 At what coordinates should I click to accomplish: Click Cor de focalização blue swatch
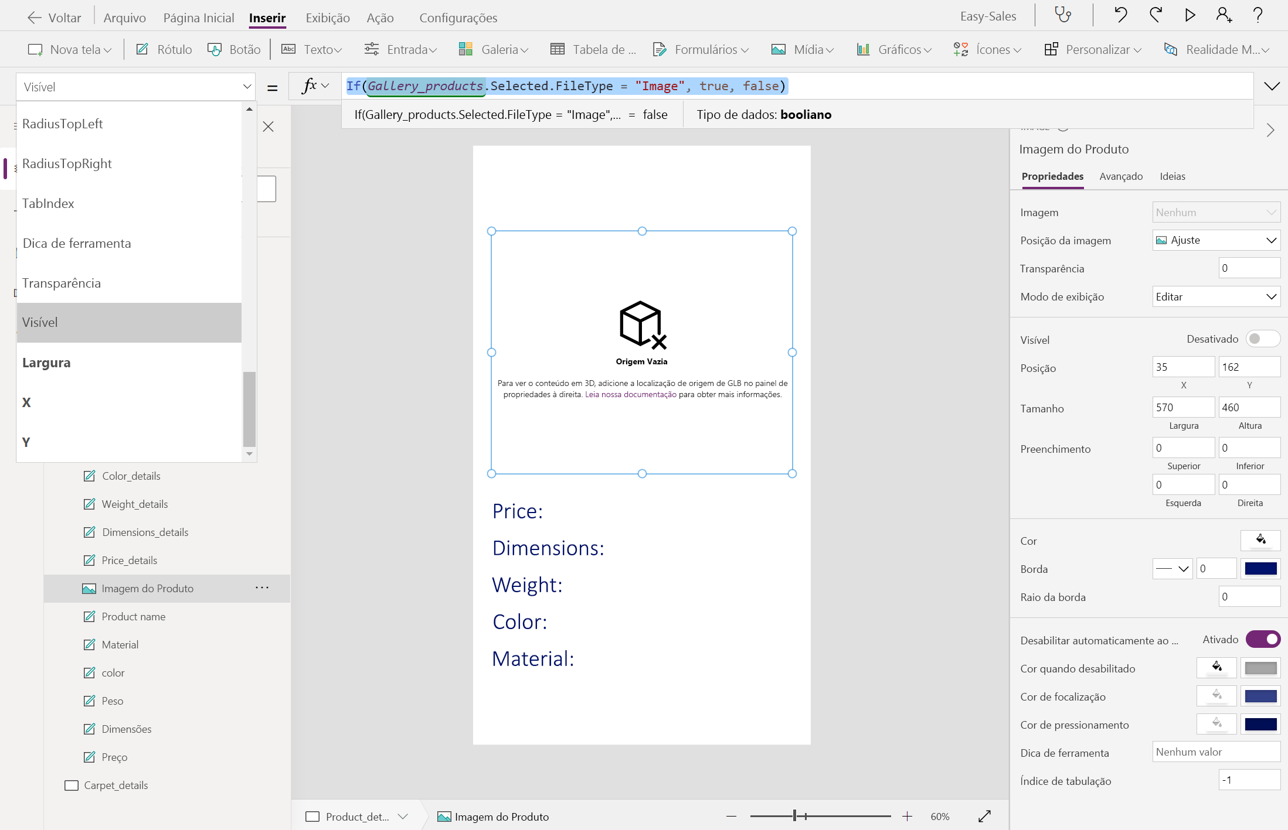point(1260,696)
